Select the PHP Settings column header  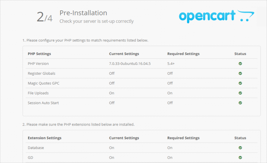point(39,54)
